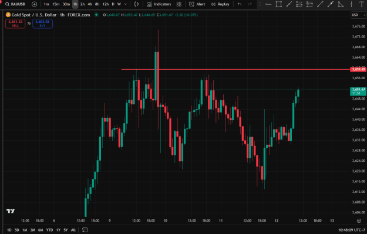Set date range to 5D
The height and width of the screenshot is (234, 367).
click(17, 230)
